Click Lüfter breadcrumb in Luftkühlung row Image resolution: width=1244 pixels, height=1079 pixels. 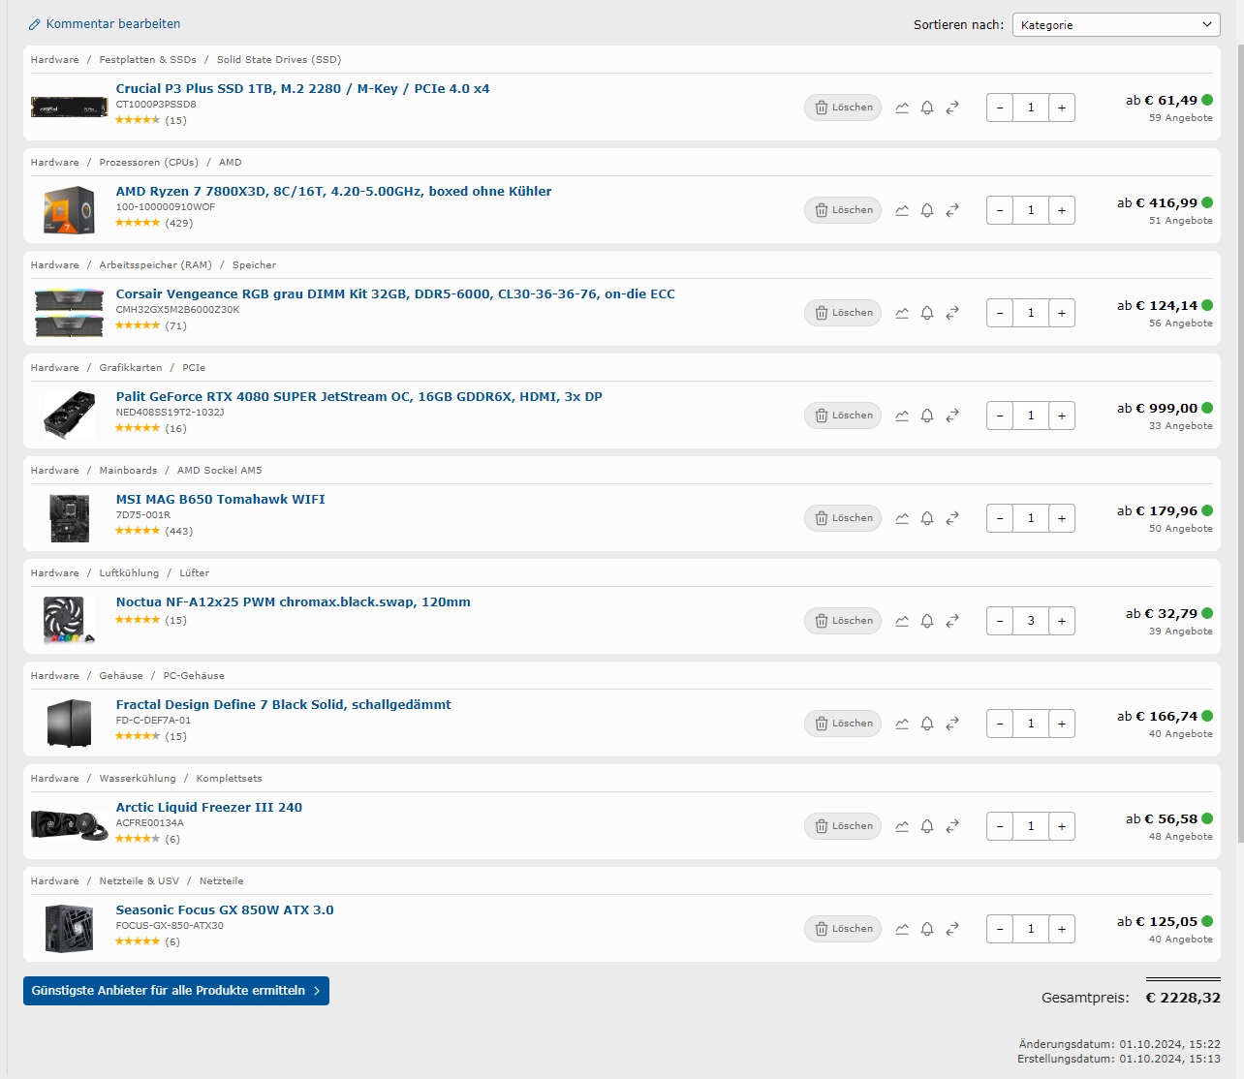click(x=194, y=573)
